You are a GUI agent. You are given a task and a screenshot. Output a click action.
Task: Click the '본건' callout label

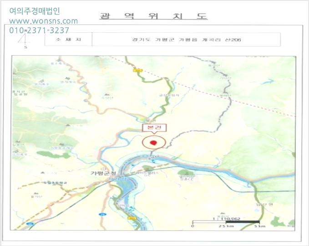tap(155, 128)
